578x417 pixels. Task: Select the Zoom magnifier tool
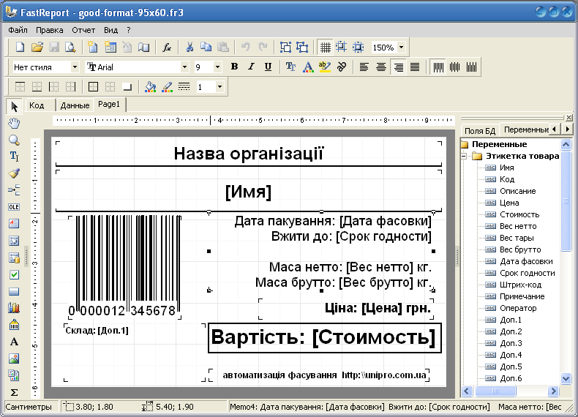point(14,140)
